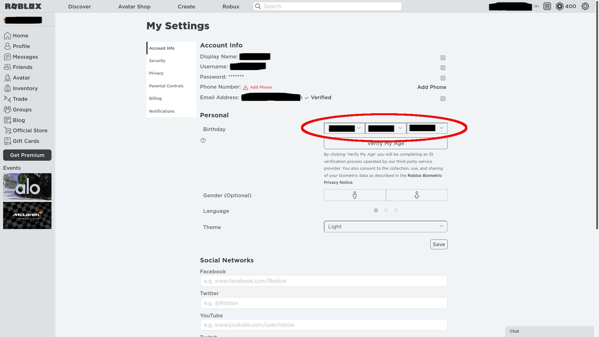
Task: Click the Friends sidebar icon
Action: click(x=7, y=67)
